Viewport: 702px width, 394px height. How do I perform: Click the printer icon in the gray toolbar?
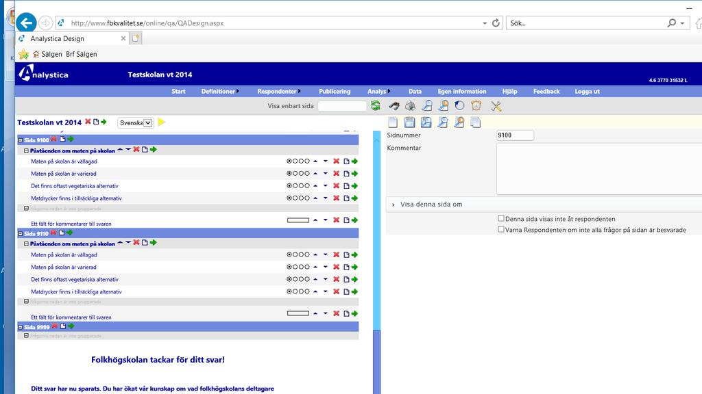[410, 106]
